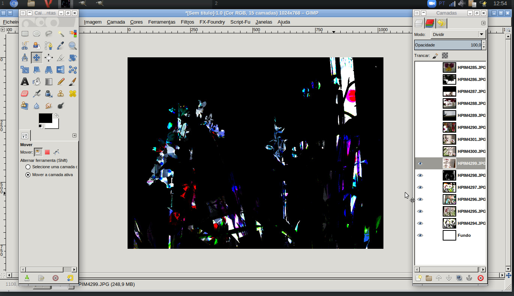Hide the HPIM4296.JPG layer
Viewport: 514px width, 296px height.
420,199
